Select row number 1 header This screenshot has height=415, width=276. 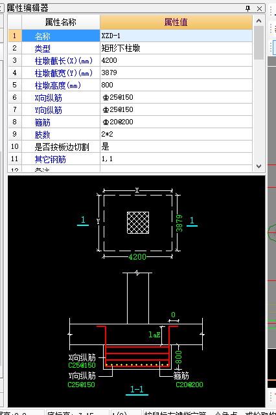tap(15, 36)
